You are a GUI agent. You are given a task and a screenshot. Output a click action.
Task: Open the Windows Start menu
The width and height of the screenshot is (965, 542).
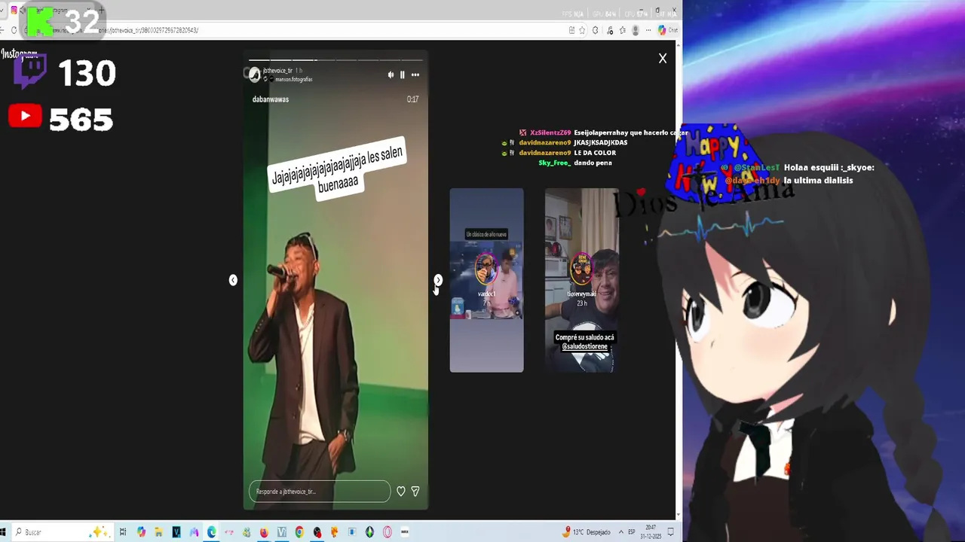tap(3, 532)
